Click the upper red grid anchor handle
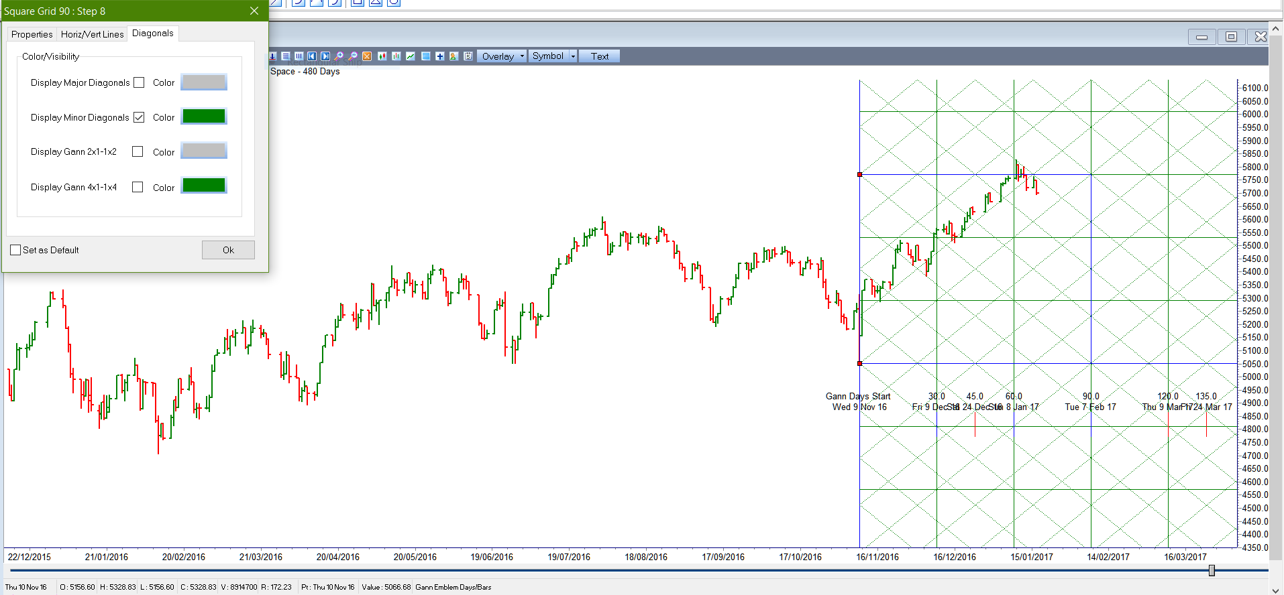 (x=859, y=174)
